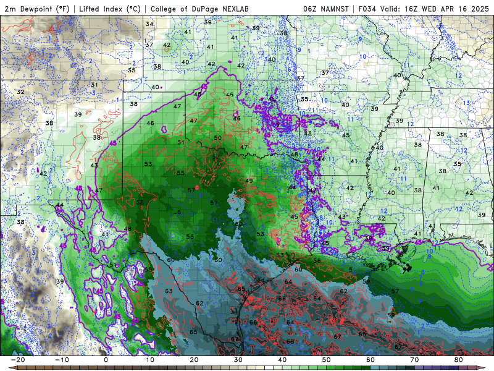
Task: Click the 80 label on the color scale
Action: point(459,360)
